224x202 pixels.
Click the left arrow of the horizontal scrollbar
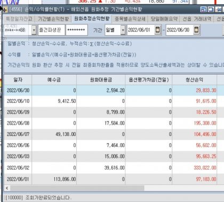click(7, 188)
